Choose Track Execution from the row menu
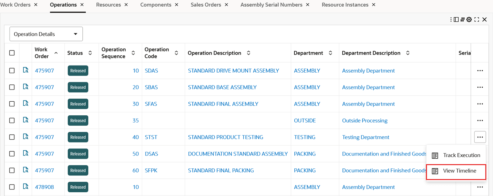 [456, 155]
